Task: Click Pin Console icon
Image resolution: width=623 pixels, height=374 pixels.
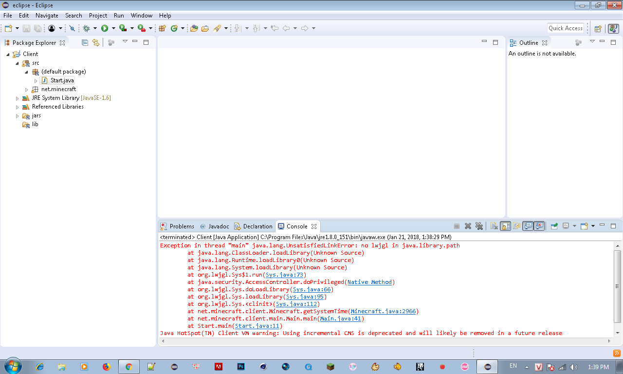Action: [x=554, y=226]
